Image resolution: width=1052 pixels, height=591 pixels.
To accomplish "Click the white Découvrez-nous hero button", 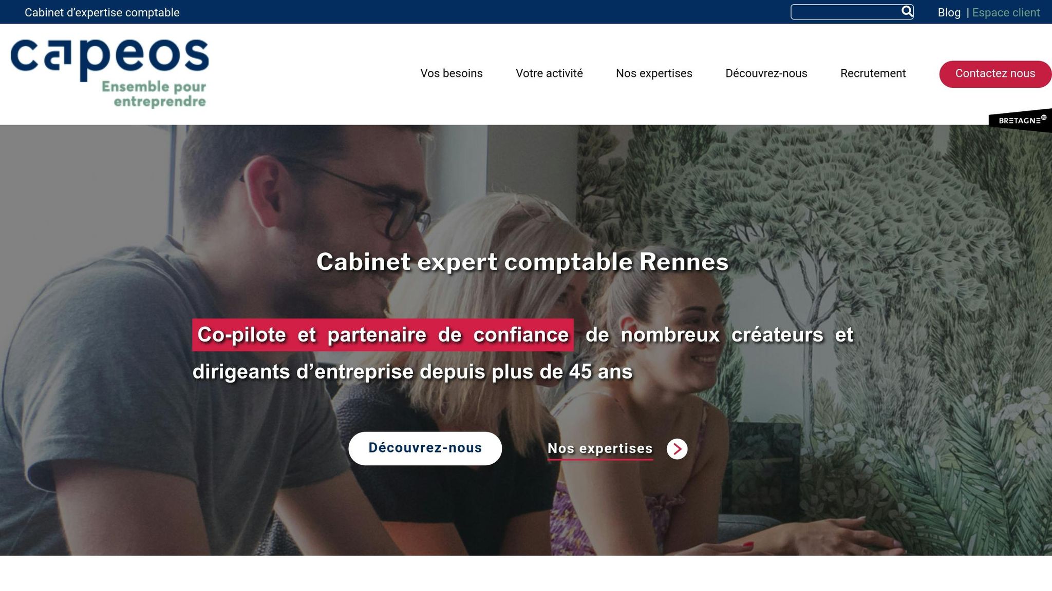I will 425,448.
